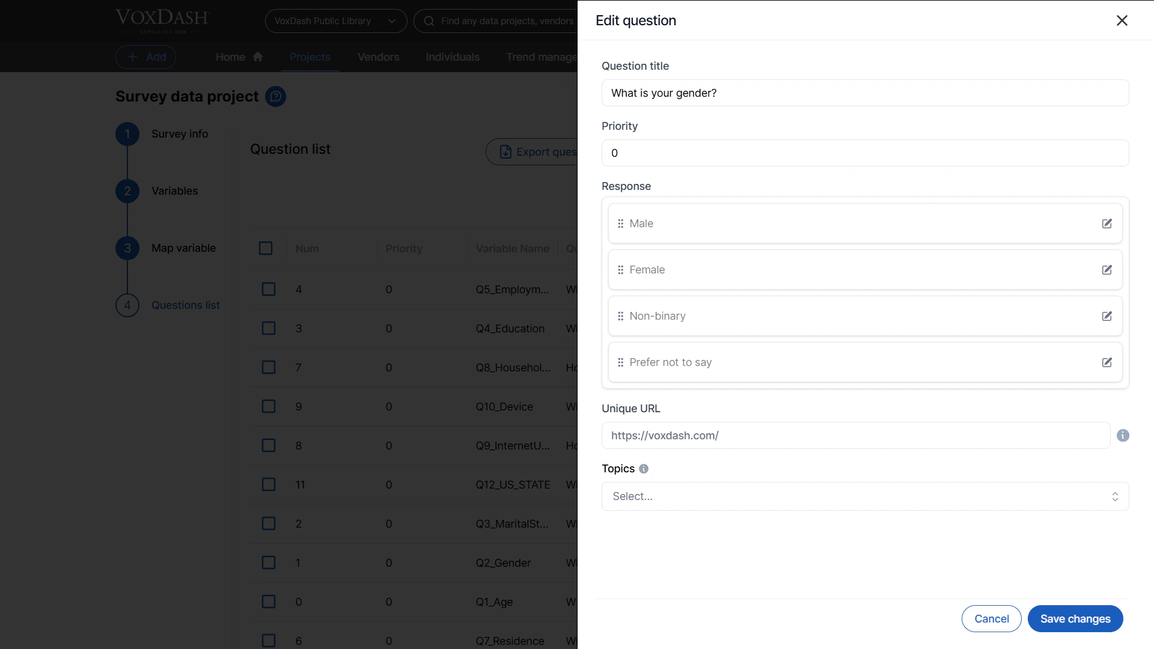Viewport: 1154px width, 649px height.
Task: Close the Edit question panel
Action: click(x=1122, y=20)
